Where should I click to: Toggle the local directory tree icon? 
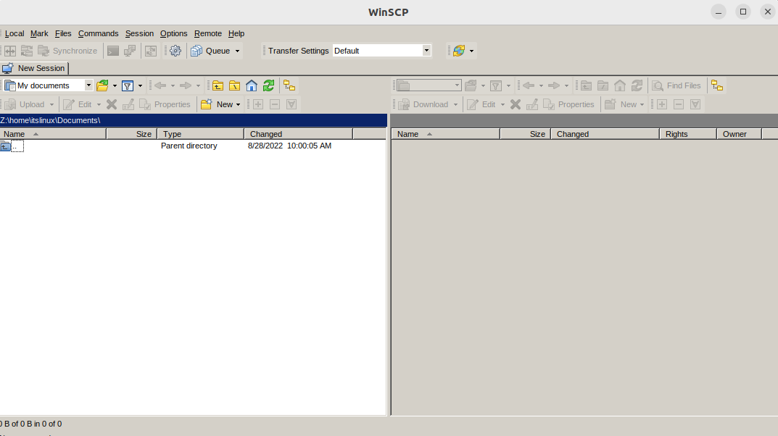click(x=289, y=85)
